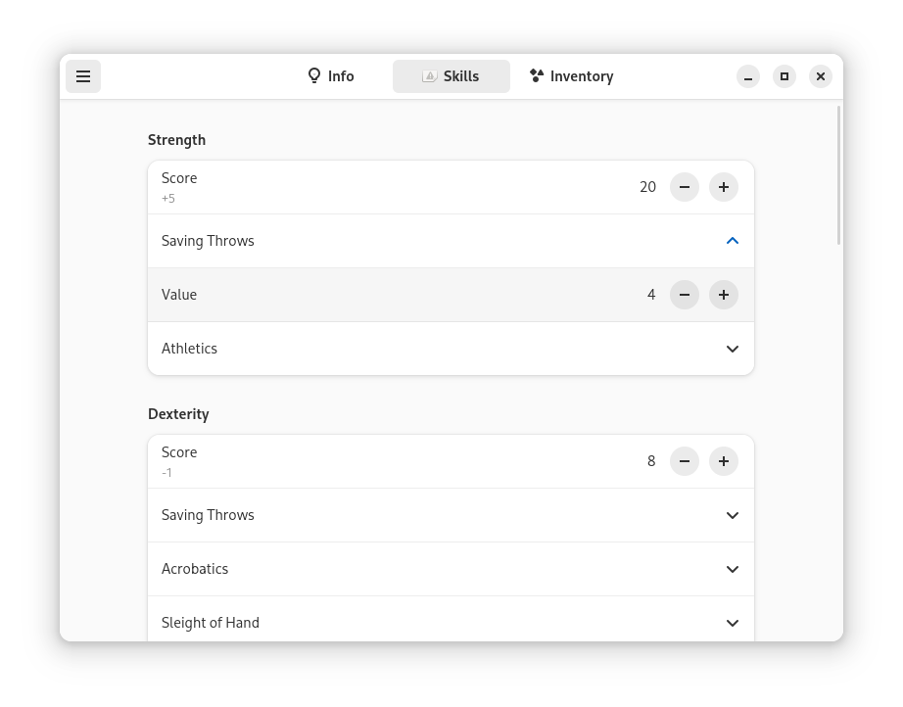Screen dimensions: 903x707
Task: Open the Inventory tab
Action: (571, 76)
